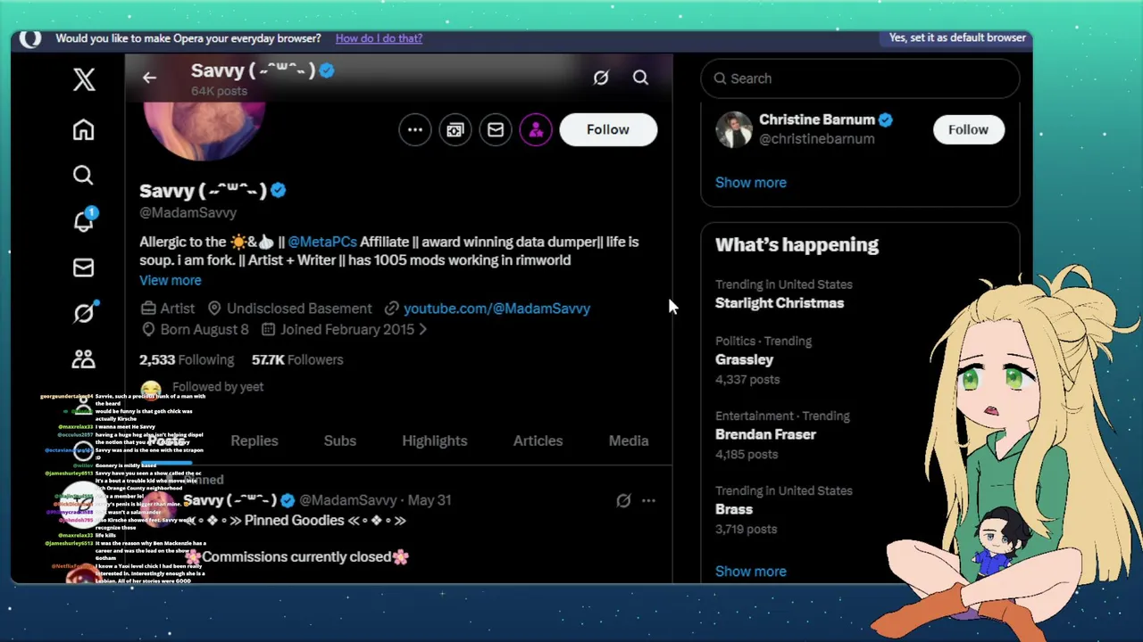Go to Home in the sidebar
Viewport: 1143px width, 642px height.
pos(83,130)
